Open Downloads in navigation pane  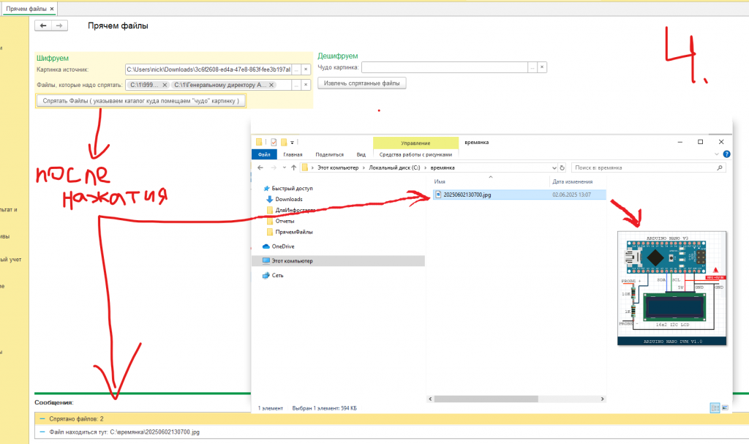(x=288, y=199)
